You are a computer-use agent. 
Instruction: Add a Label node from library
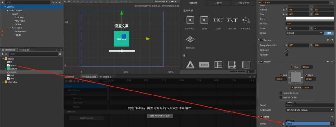[x=218, y=20]
